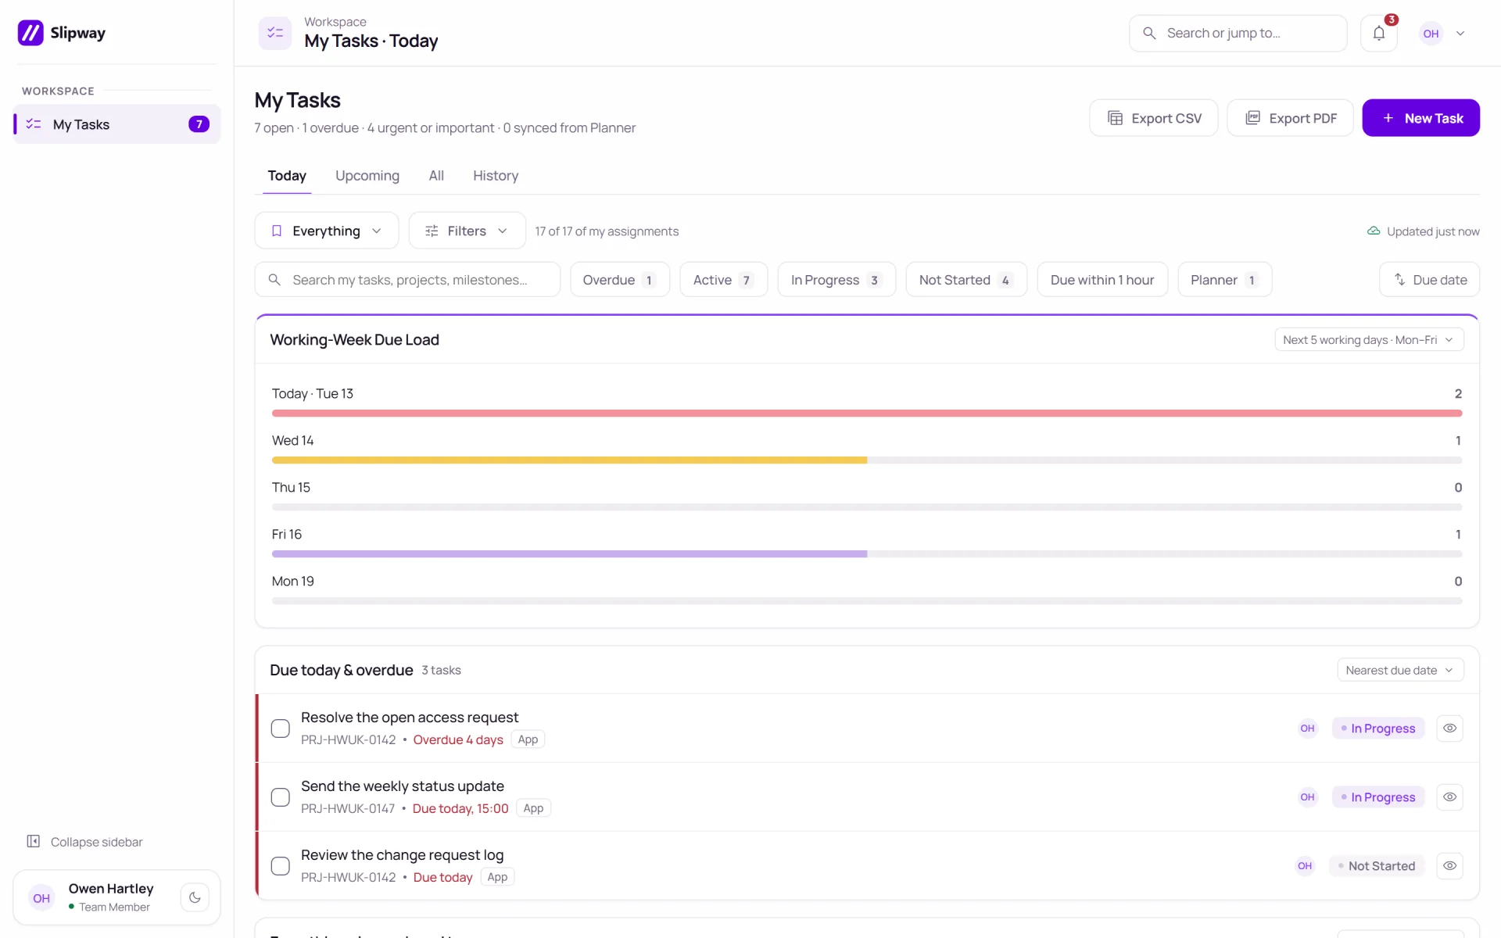Click the App tag on weekly status update
Viewport: 1501px width, 938px height.
533,808
